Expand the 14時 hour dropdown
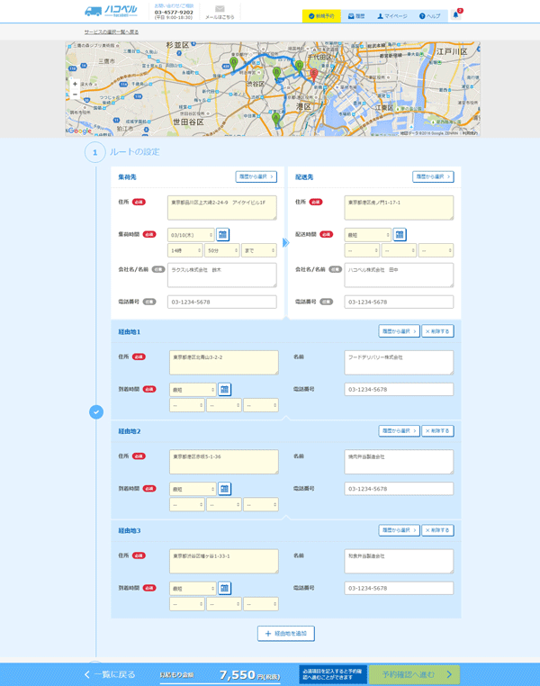 (184, 250)
